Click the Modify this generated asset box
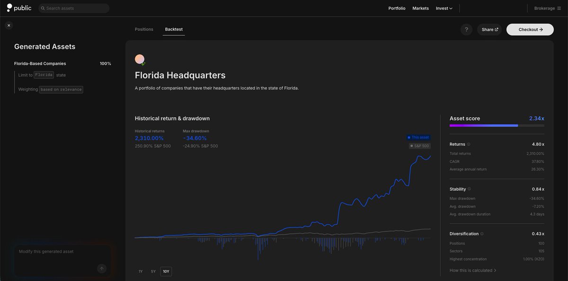 click(62, 261)
